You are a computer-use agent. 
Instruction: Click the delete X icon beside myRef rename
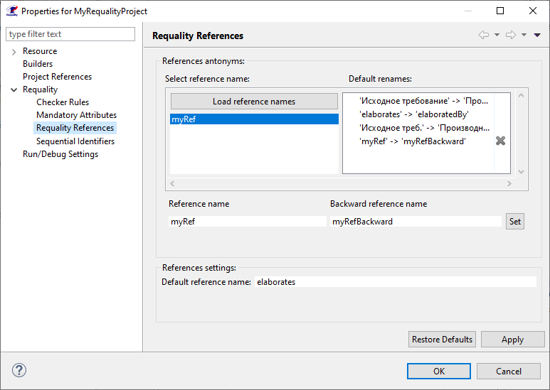pos(500,141)
